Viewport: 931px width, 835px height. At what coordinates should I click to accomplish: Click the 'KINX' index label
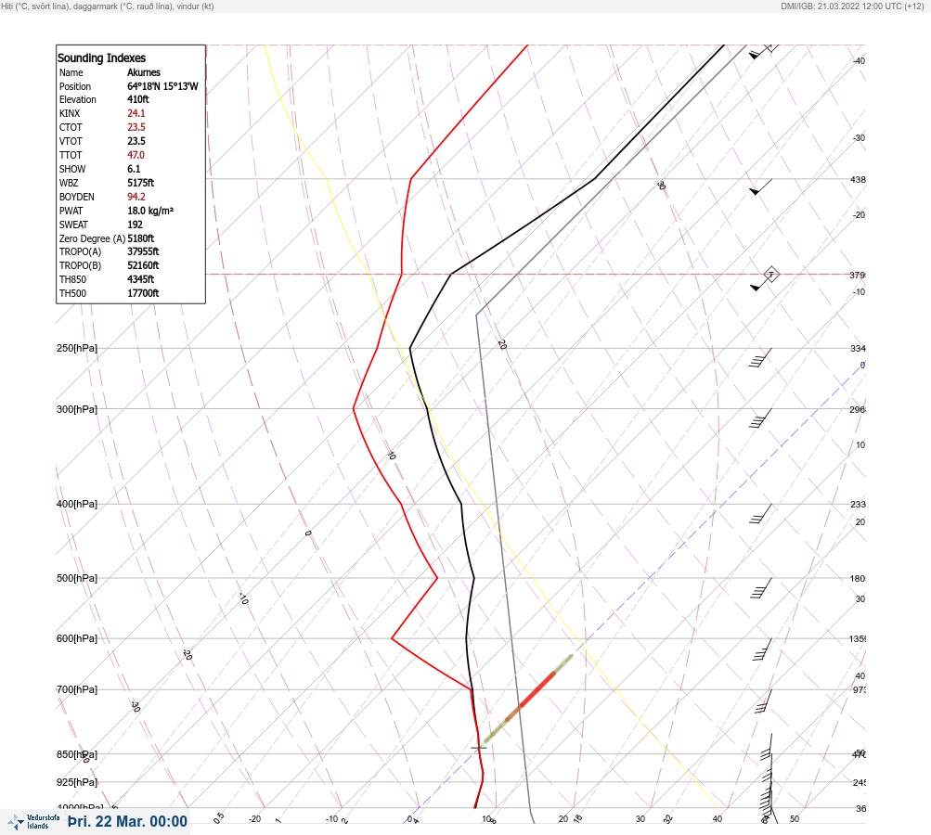pos(70,113)
